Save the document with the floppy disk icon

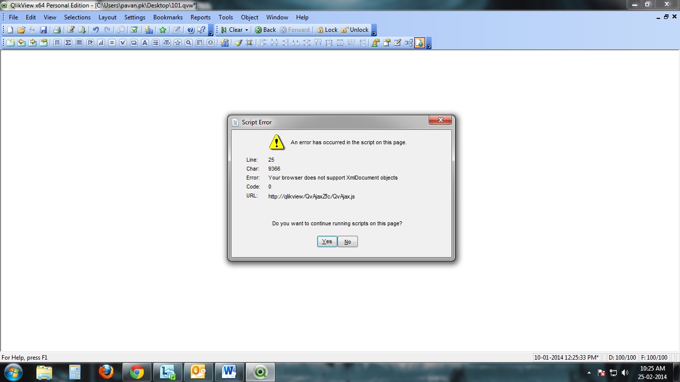point(43,30)
